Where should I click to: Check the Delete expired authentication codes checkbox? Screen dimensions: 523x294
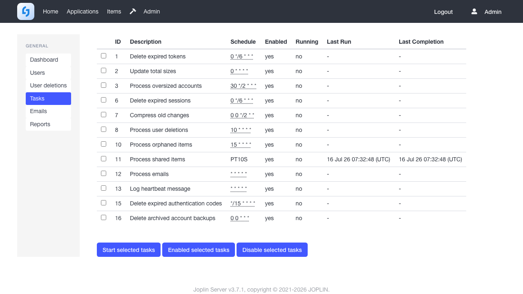(x=103, y=203)
